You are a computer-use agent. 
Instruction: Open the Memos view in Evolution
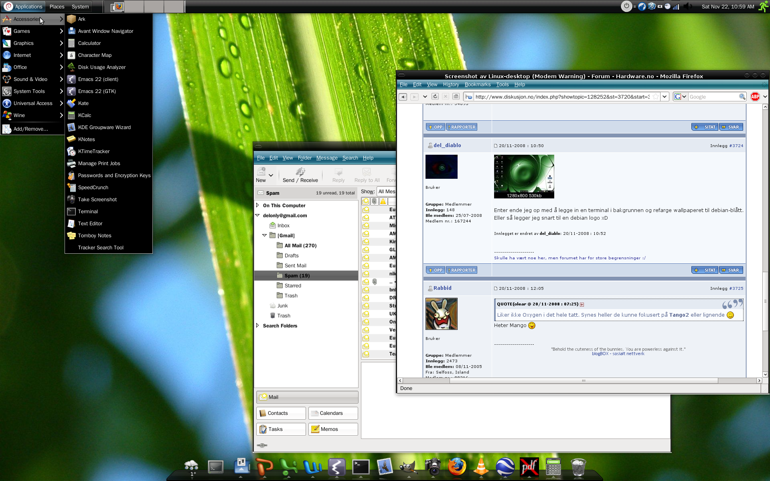pyautogui.click(x=333, y=429)
